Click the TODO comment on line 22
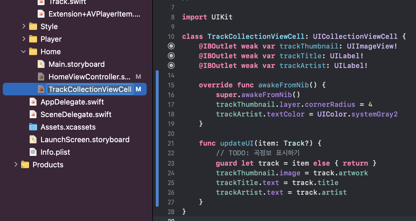Viewport: 416px width, 221px height. [x=258, y=153]
